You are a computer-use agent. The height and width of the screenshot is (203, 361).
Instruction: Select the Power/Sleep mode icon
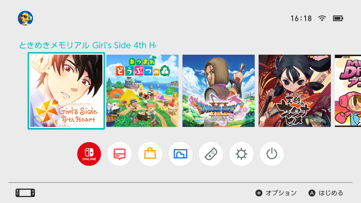tap(272, 154)
